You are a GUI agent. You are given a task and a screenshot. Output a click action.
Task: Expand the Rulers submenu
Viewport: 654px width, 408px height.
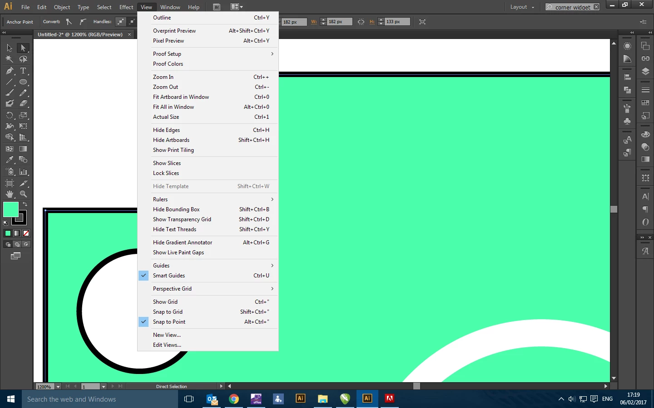(208, 199)
